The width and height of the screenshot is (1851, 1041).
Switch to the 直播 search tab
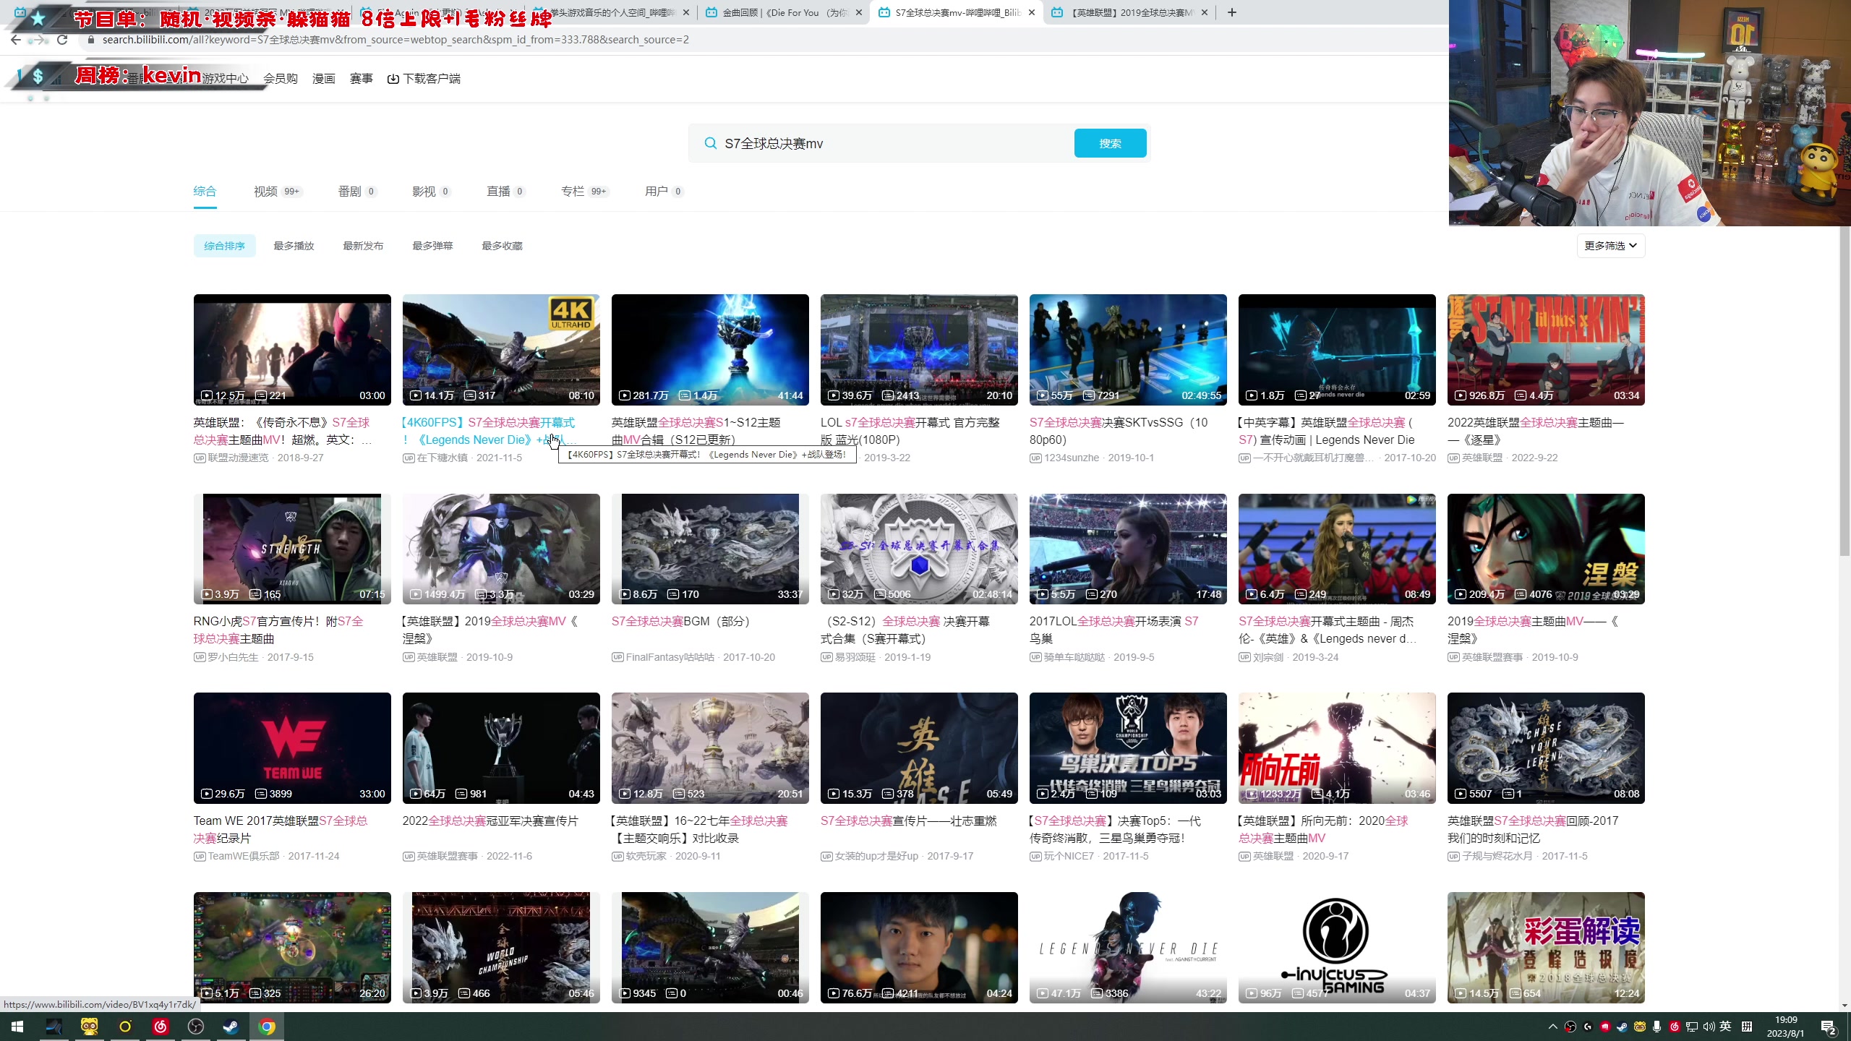[500, 191]
